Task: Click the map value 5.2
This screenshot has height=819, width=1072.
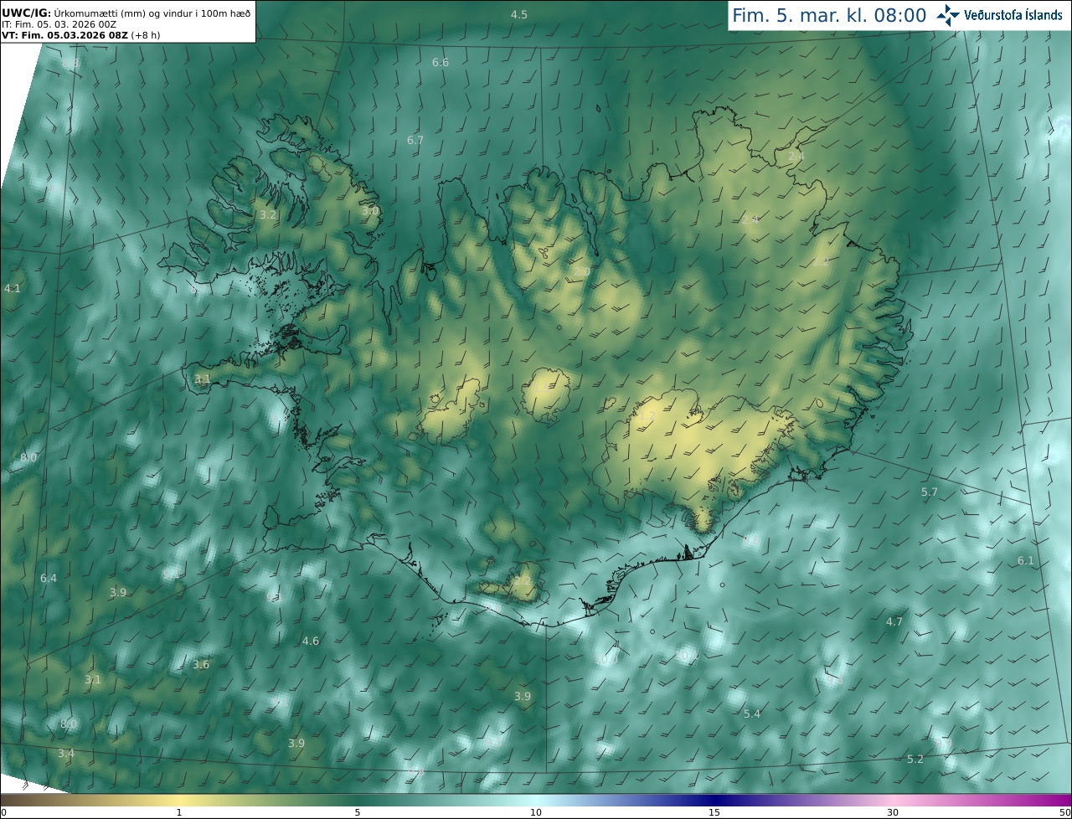Action: click(915, 759)
